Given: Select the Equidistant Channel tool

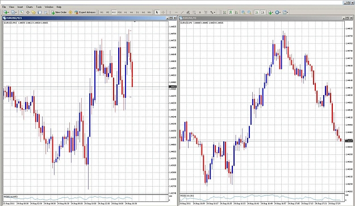Looking at the screenshot, I should tap(188, 13).
